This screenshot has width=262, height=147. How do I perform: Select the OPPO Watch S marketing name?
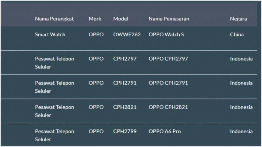point(166,34)
